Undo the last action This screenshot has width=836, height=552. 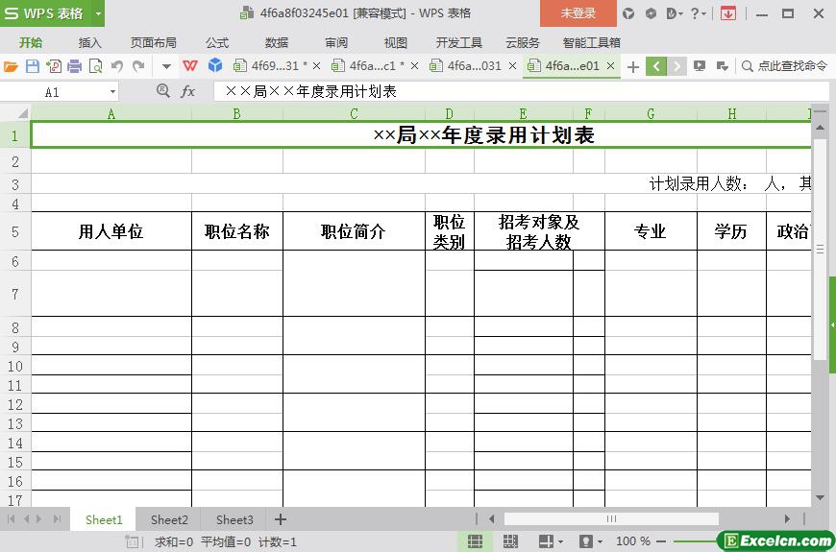point(117,66)
